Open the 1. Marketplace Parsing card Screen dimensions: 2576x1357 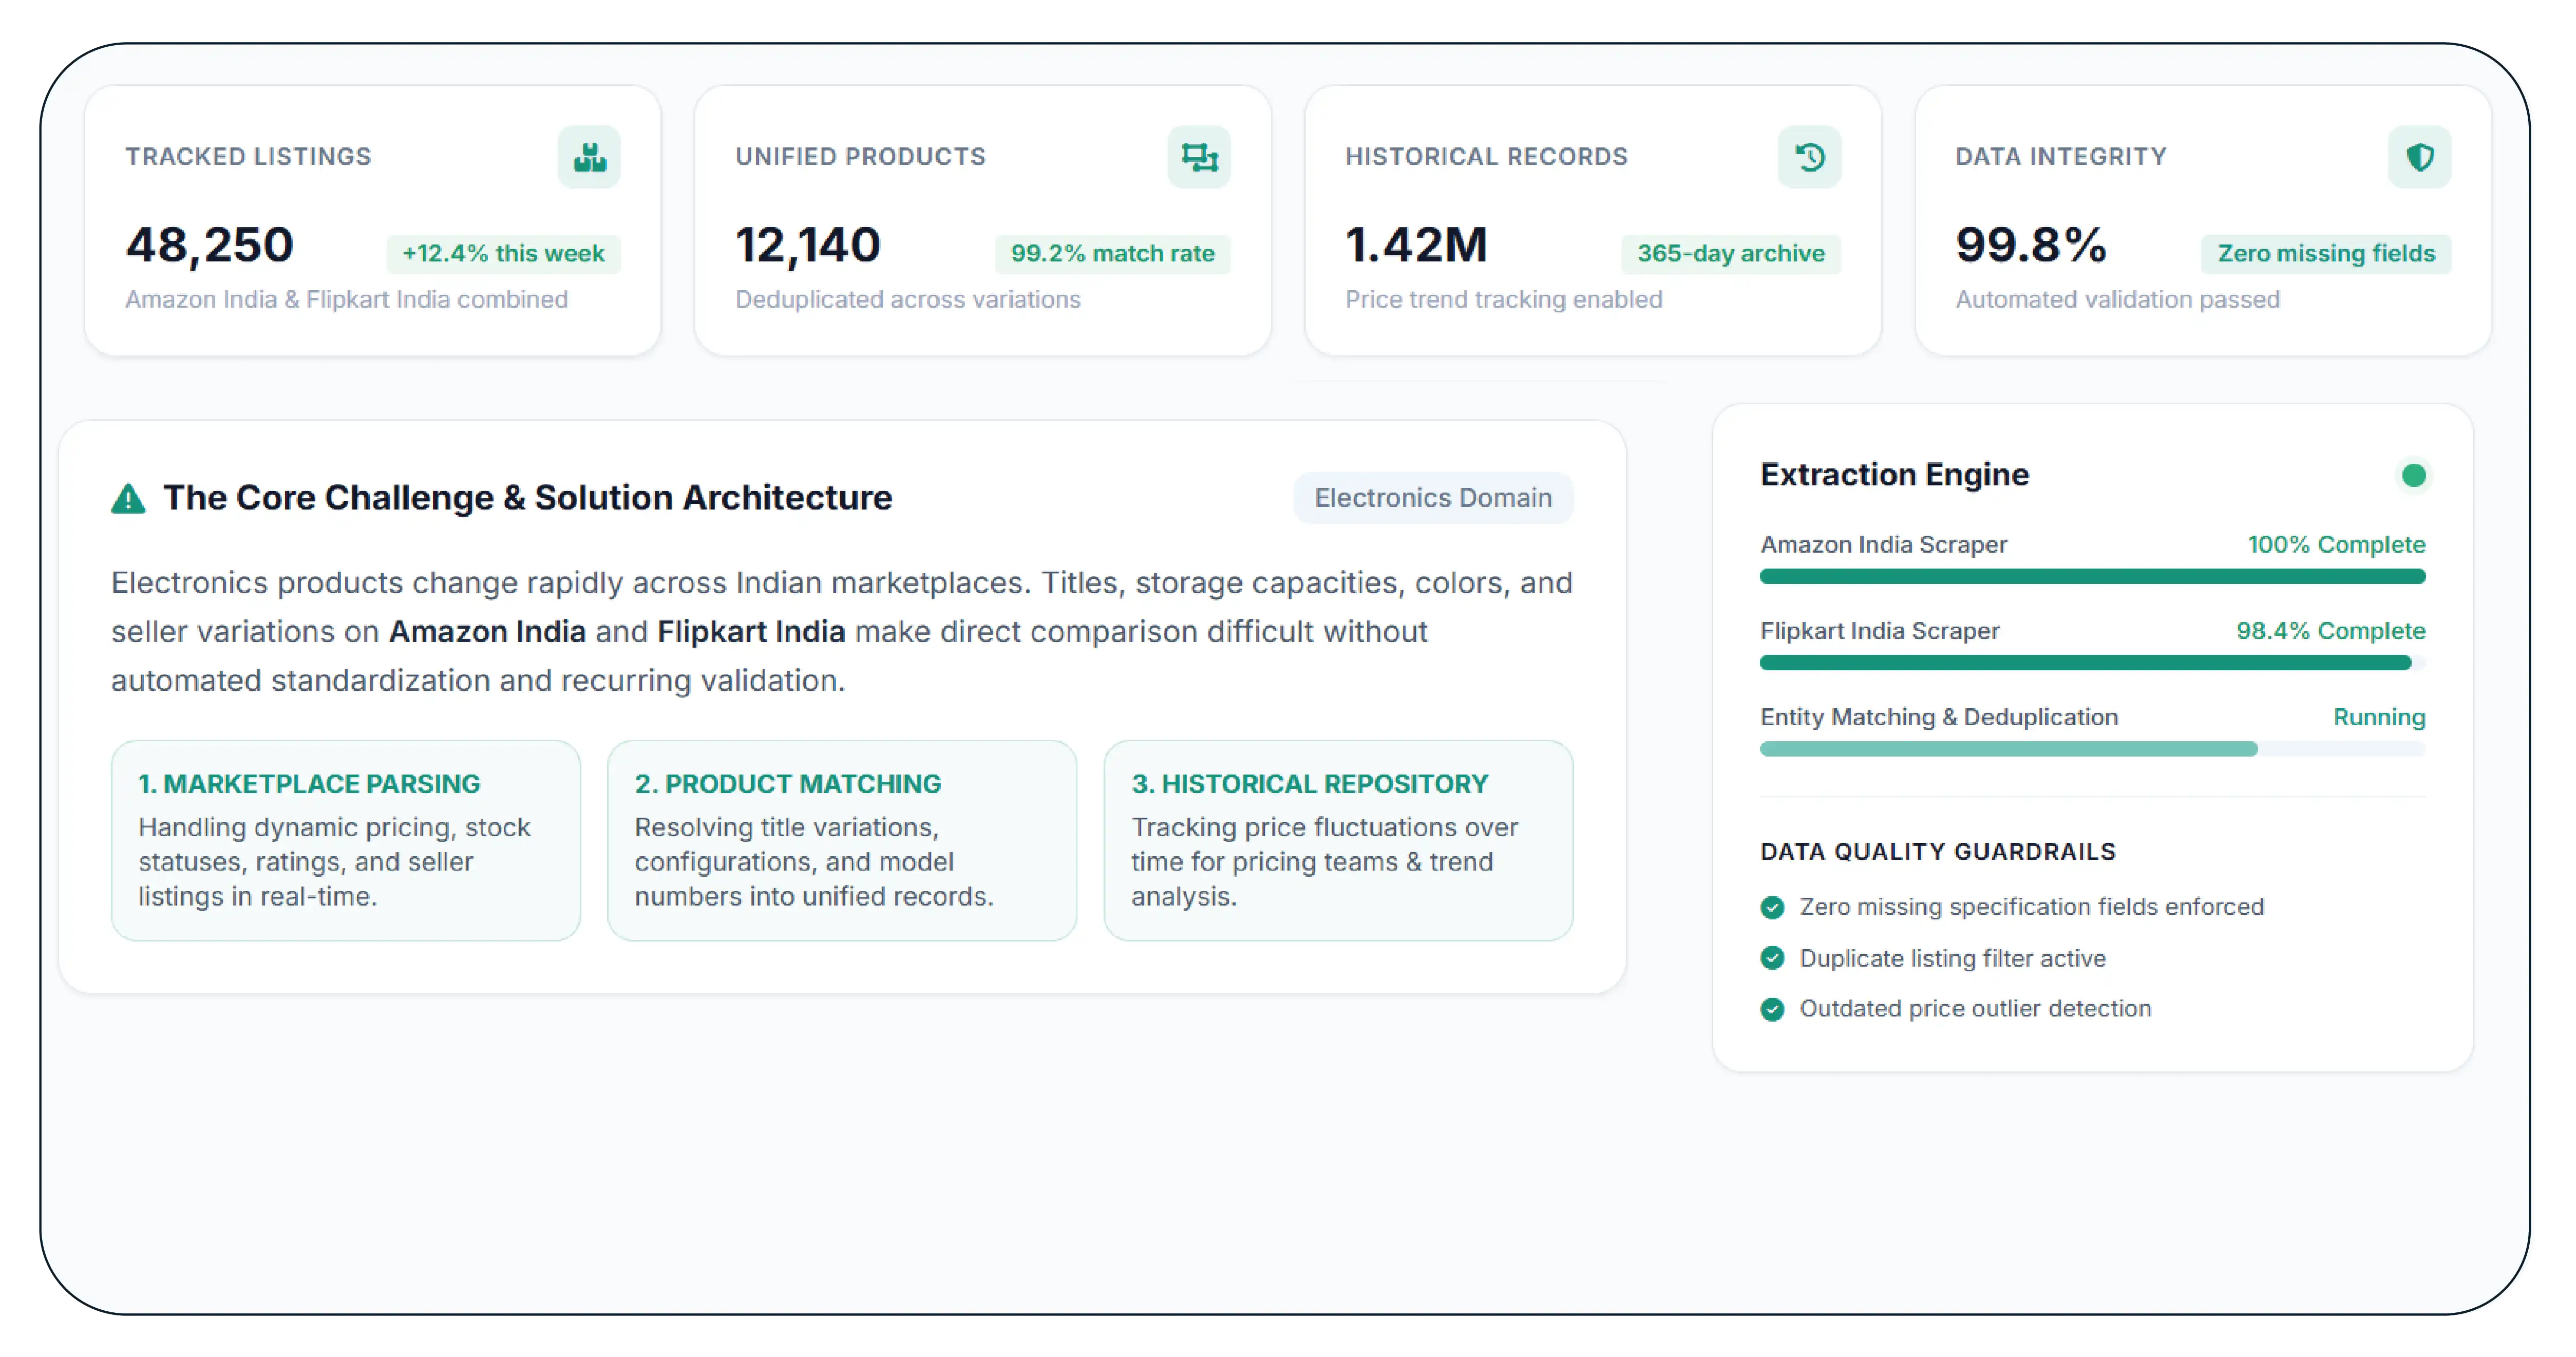pos(346,840)
